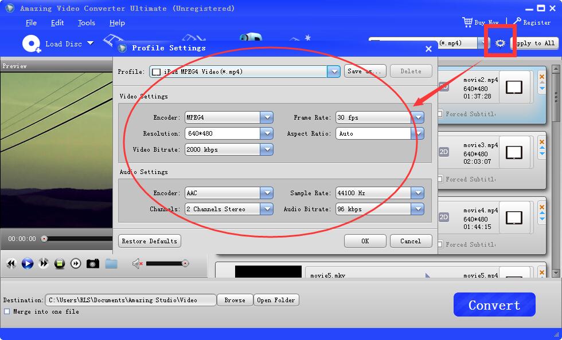The height and width of the screenshot is (340, 562).
Task: Click the Browse button for destination
Action: (x=235, y=301)
